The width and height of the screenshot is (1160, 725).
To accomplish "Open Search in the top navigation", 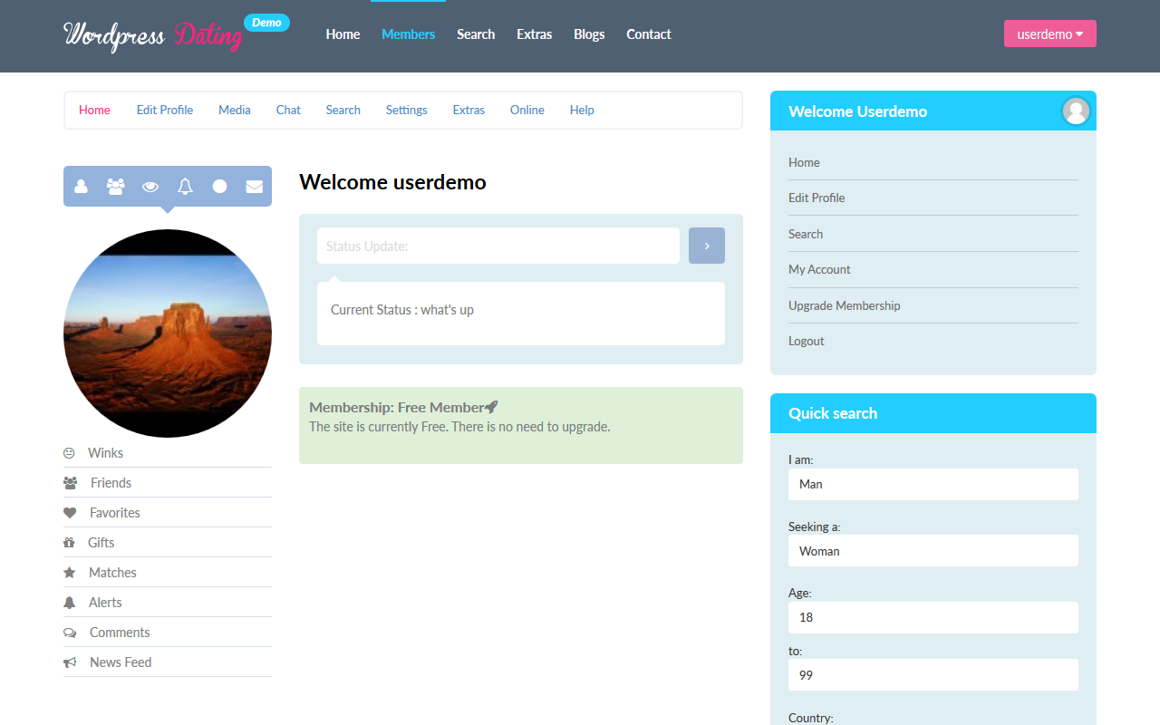I will (476, 34).
